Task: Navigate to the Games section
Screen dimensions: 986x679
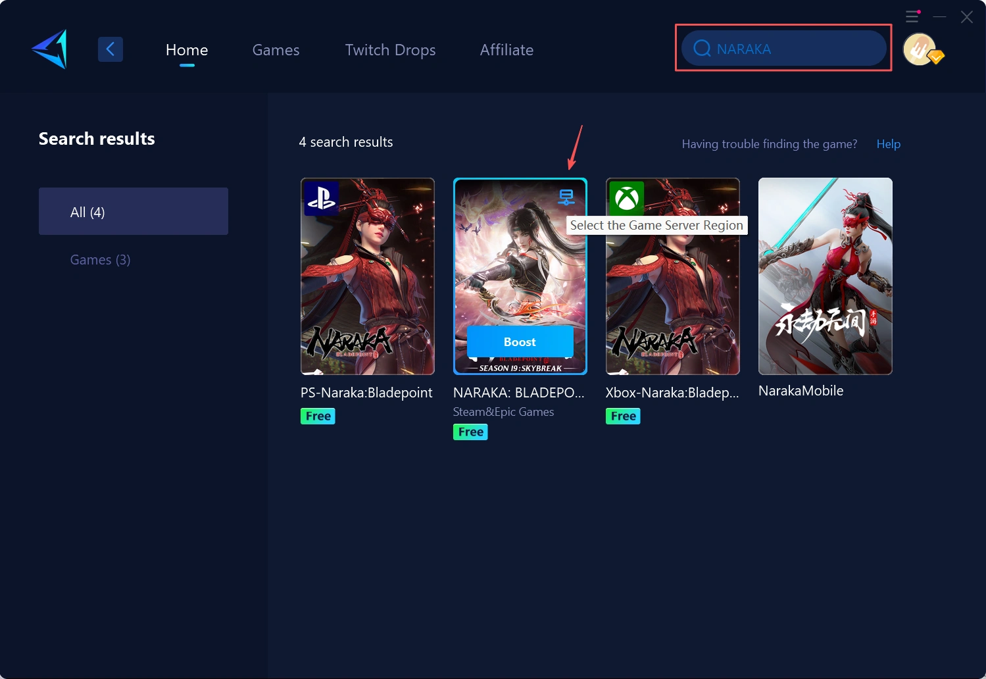Action: (276, 49)
